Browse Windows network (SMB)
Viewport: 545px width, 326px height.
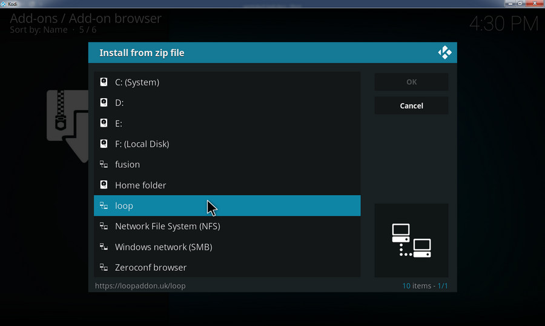tap(227, 247)
